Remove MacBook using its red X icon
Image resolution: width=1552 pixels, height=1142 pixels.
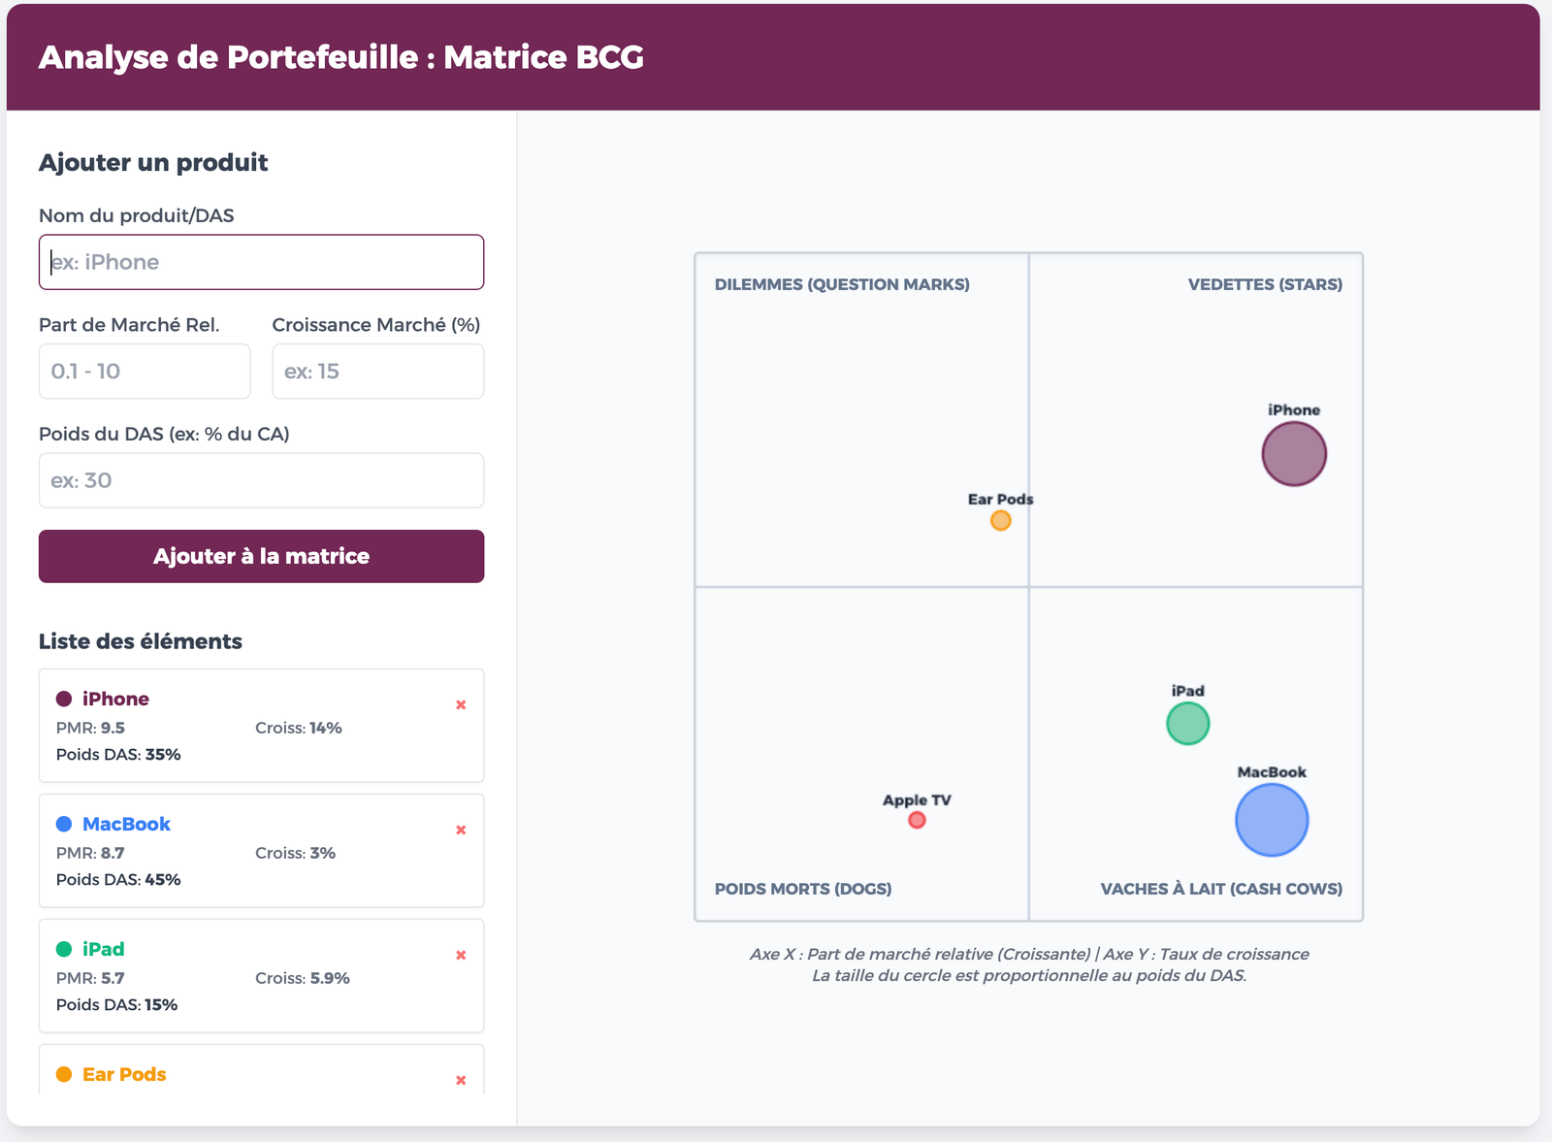pyautogui.click(x=461, y=831)
